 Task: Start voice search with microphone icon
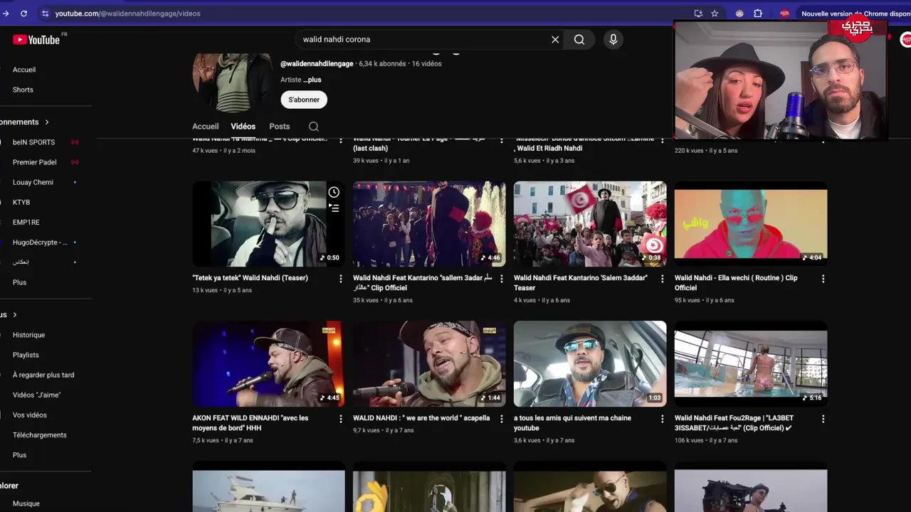[x=613, y=40]
